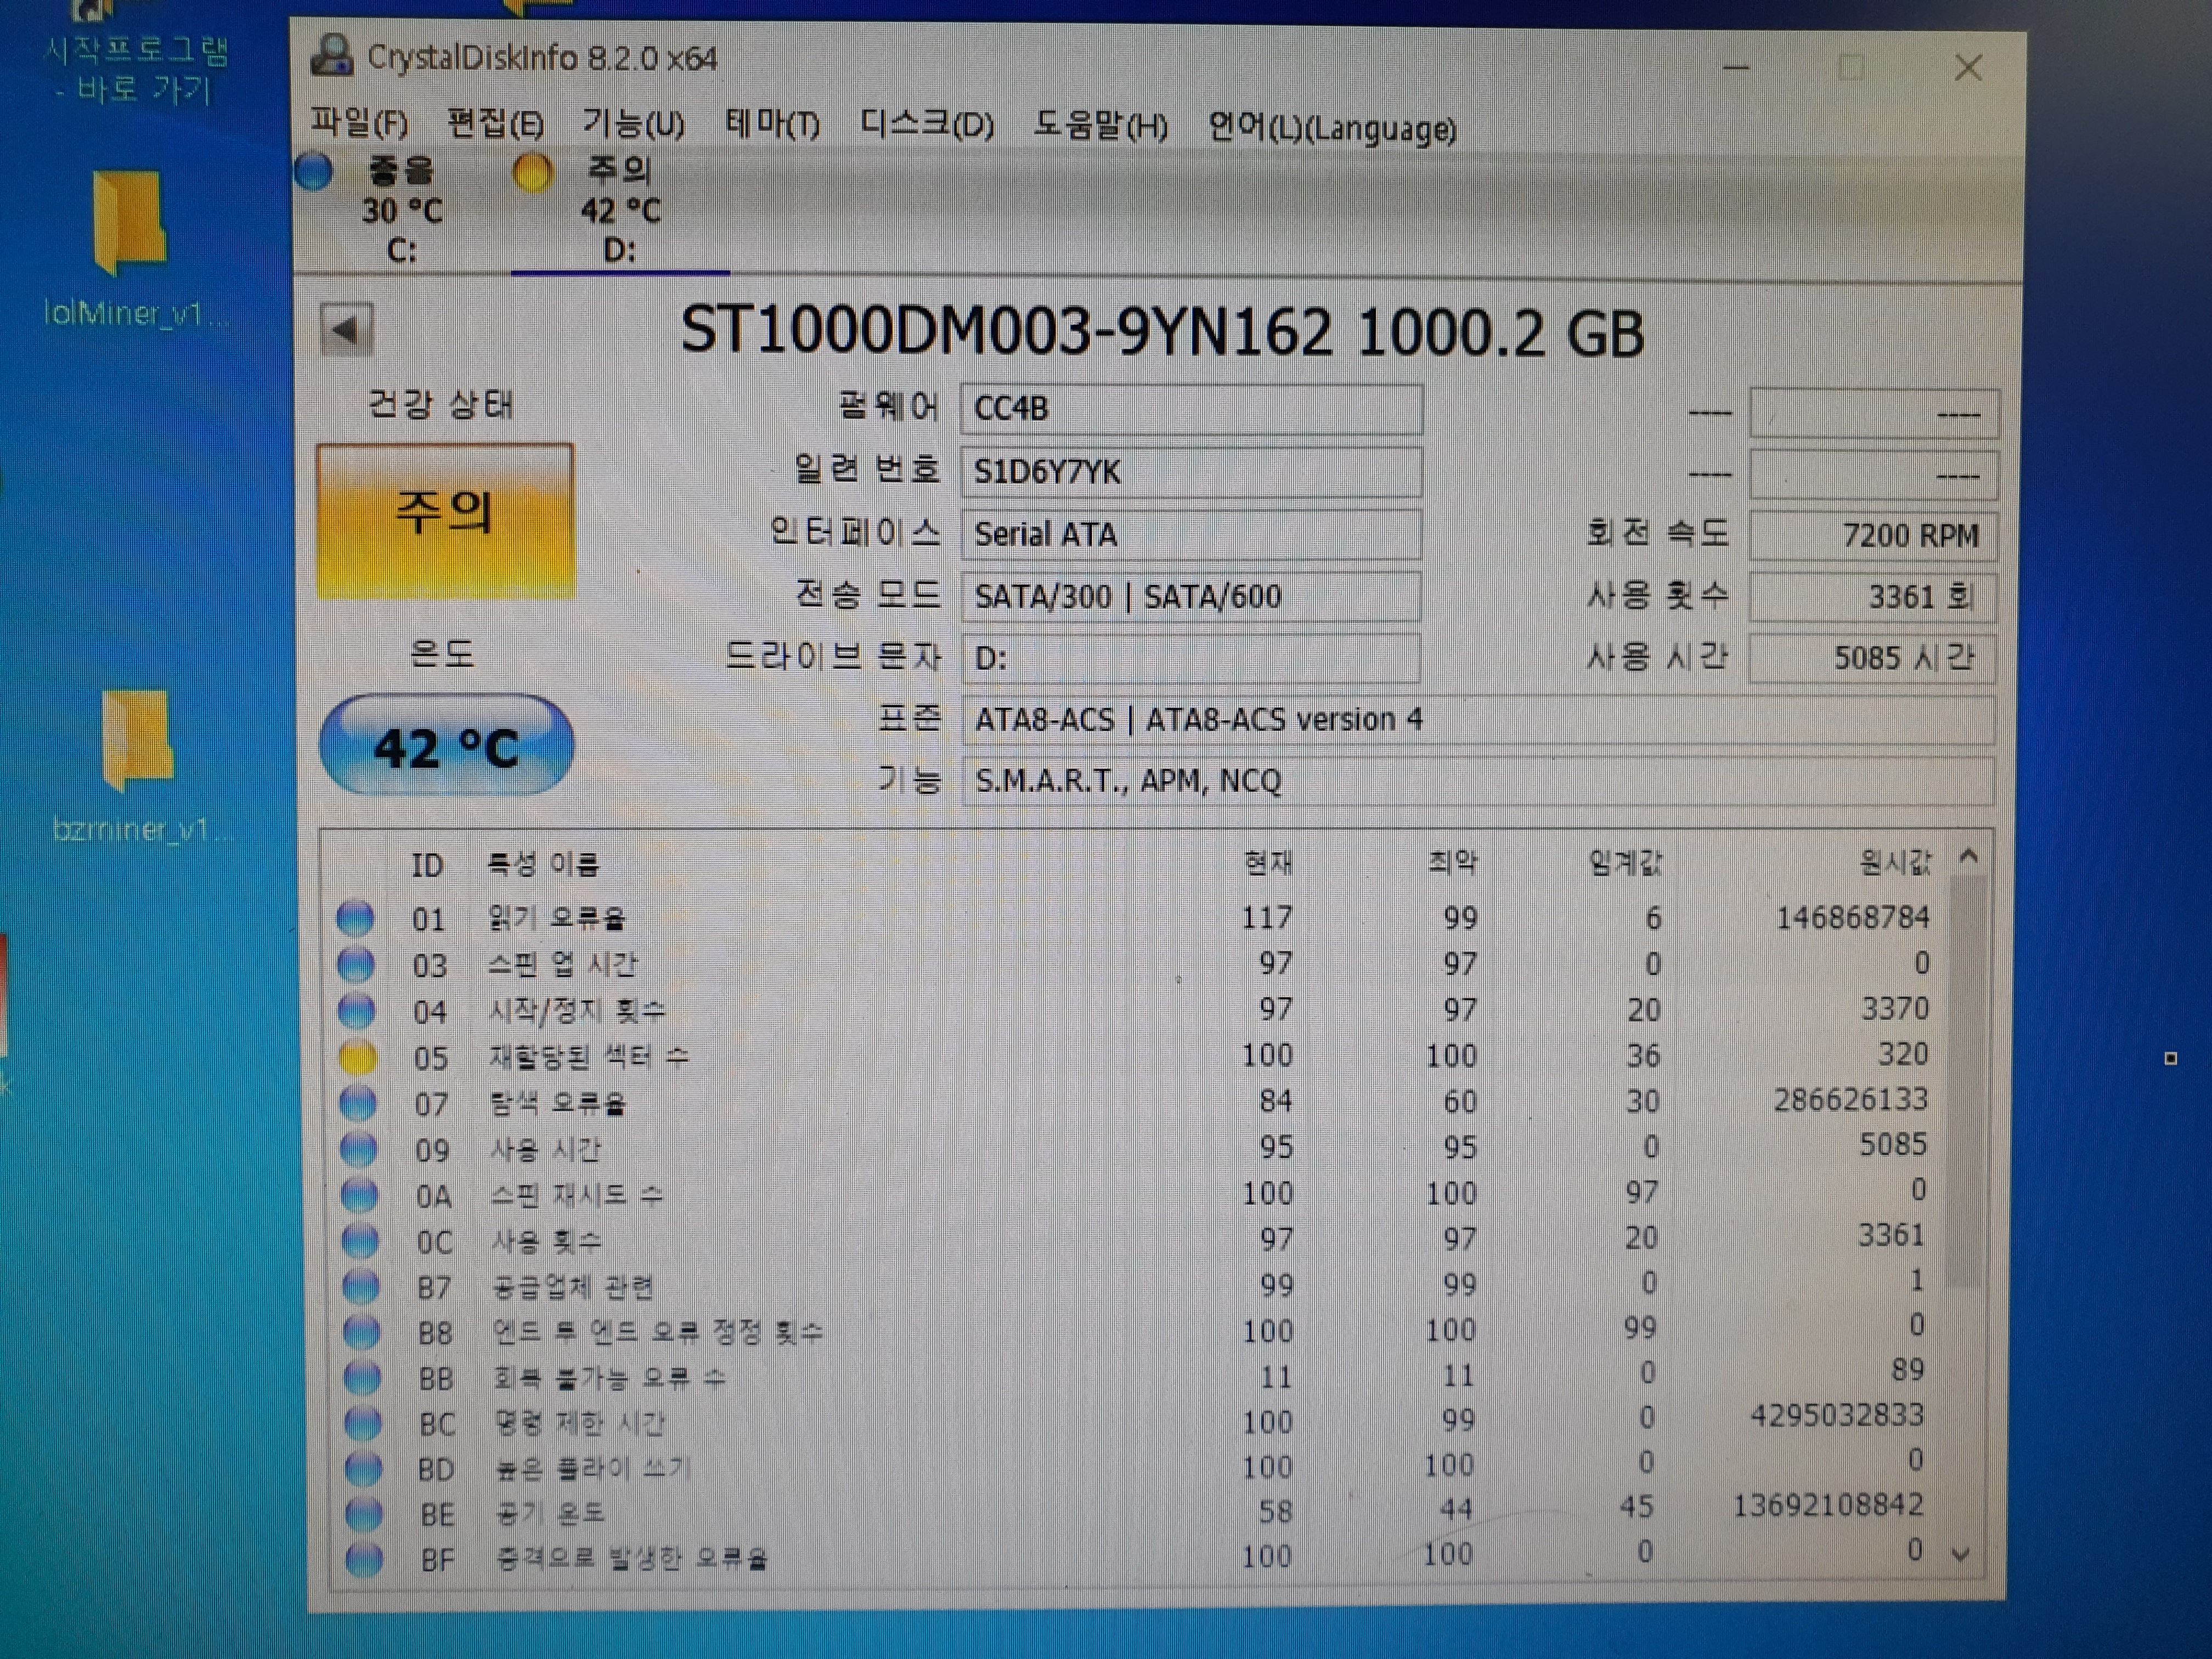Click the CrystalDiskInfo app icon in title bar
This screenshot has height=1659, width=2212.
[332, 55]
